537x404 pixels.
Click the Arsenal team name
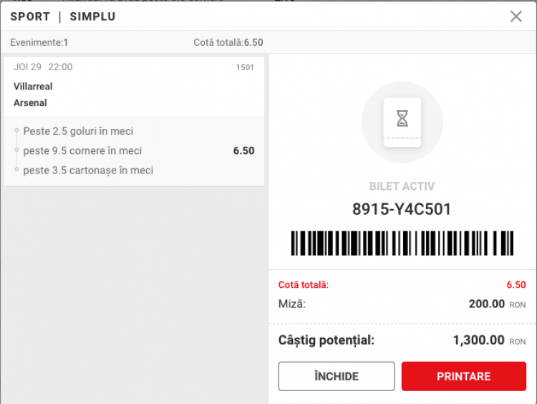pos(30,103)
